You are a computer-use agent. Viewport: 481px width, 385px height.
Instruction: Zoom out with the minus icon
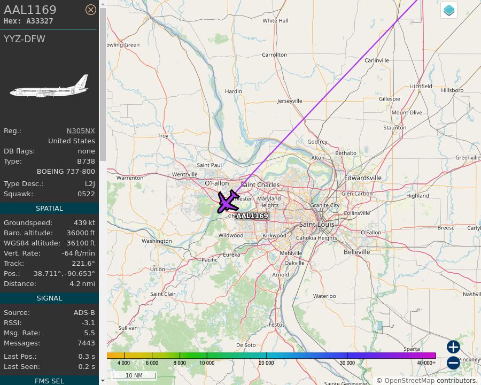tap(453, 363)
